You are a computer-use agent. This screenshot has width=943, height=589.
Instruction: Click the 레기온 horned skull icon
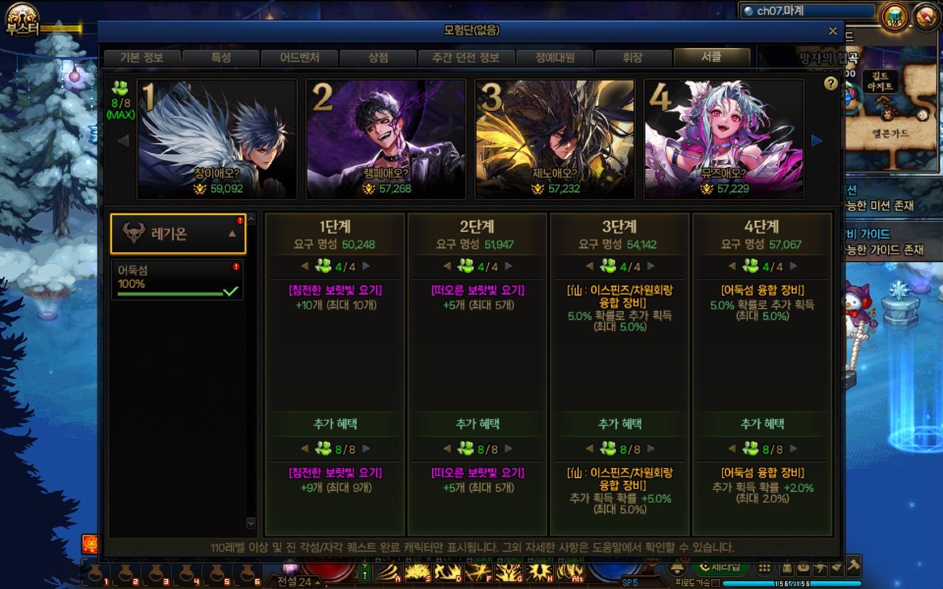tap(134, 232)
